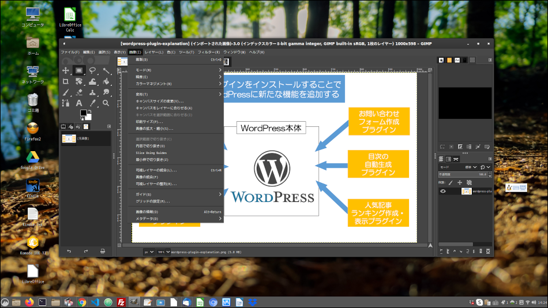Switch to the Images tab in left dock
The width and height of the screenshot is (548, 308).
pyautogui.click(x=85, y=126)
